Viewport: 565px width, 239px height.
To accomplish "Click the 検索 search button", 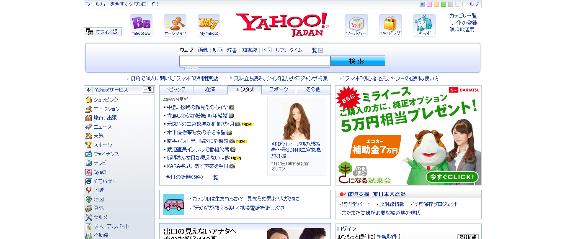I will tap(358, 61).
